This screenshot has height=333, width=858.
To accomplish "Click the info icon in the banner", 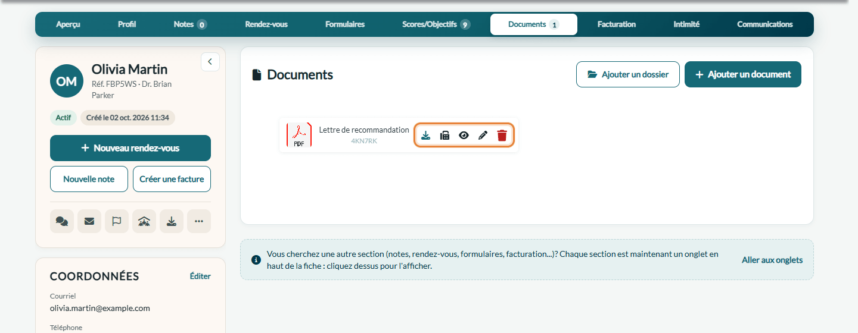I will pos(256,260).
